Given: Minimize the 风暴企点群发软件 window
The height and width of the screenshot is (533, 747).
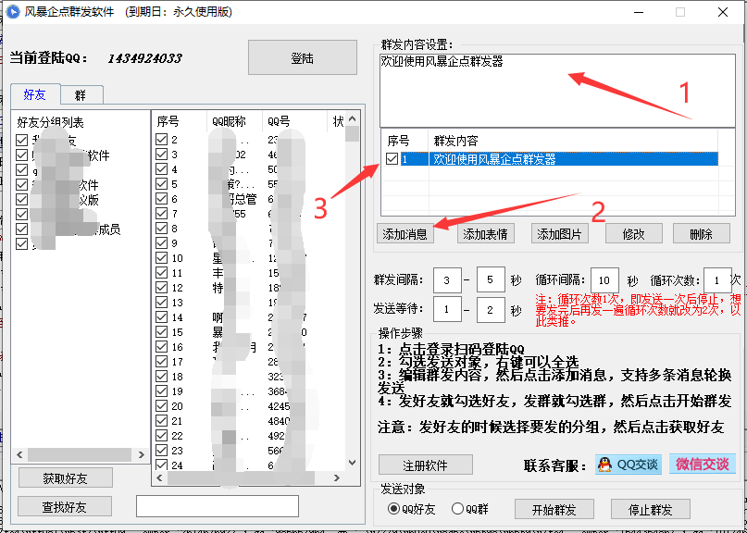Looking at the screenshot, I should click(x=638, y=12).
